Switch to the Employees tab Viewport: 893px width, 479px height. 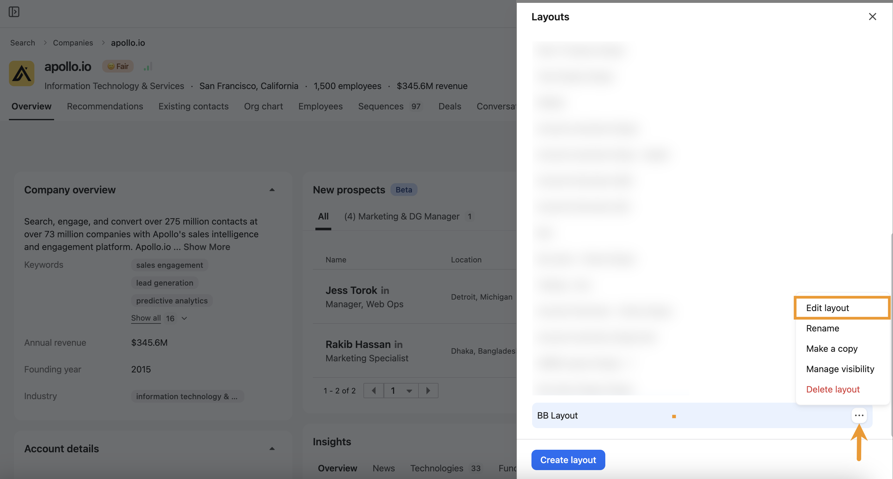[x=320, y=106]
